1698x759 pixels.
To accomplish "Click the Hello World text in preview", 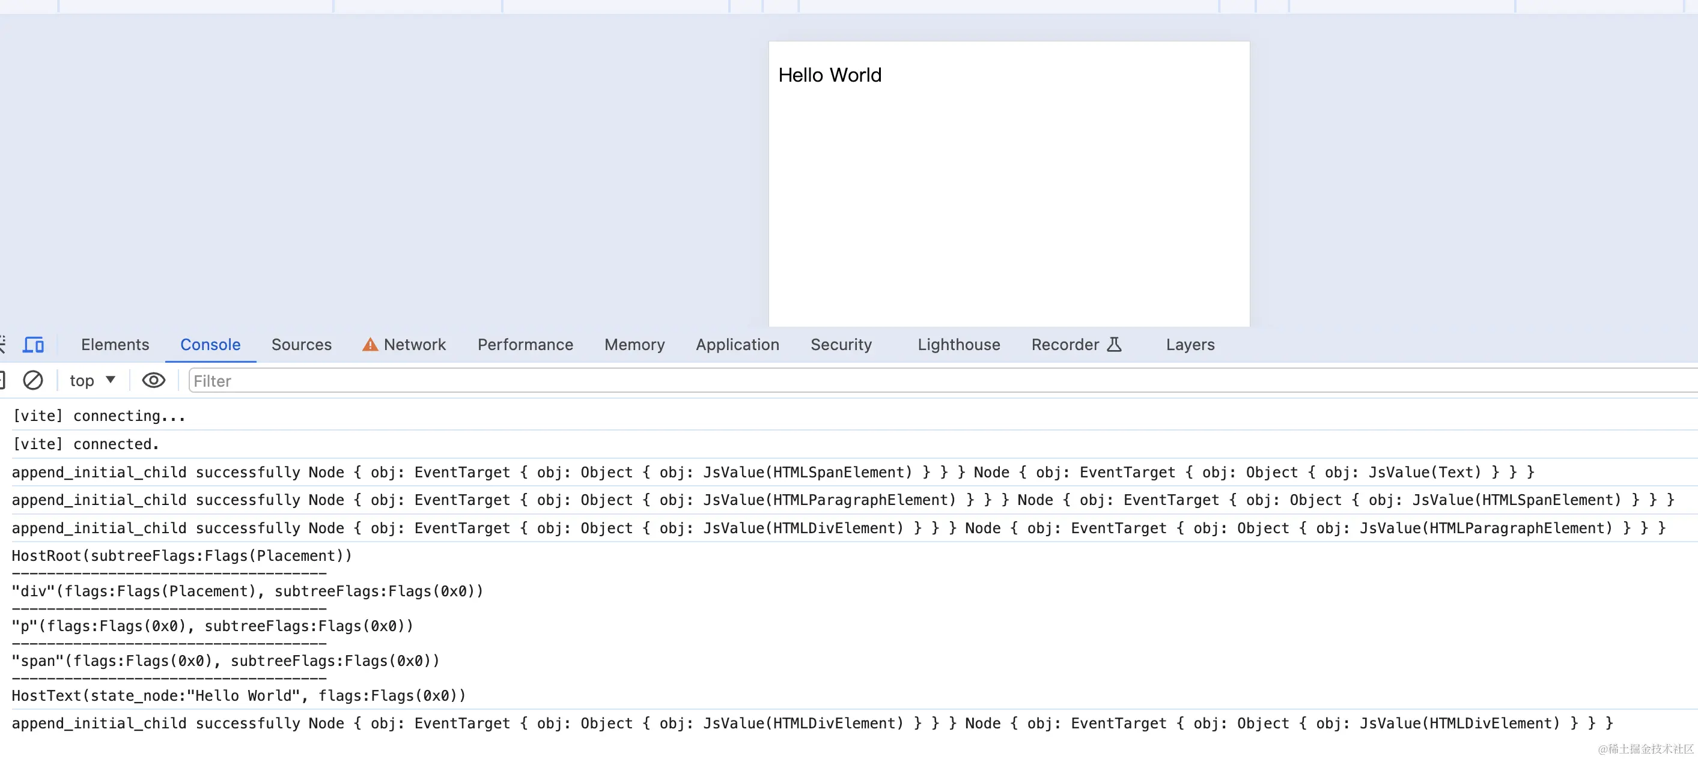I will coord(829,75).
